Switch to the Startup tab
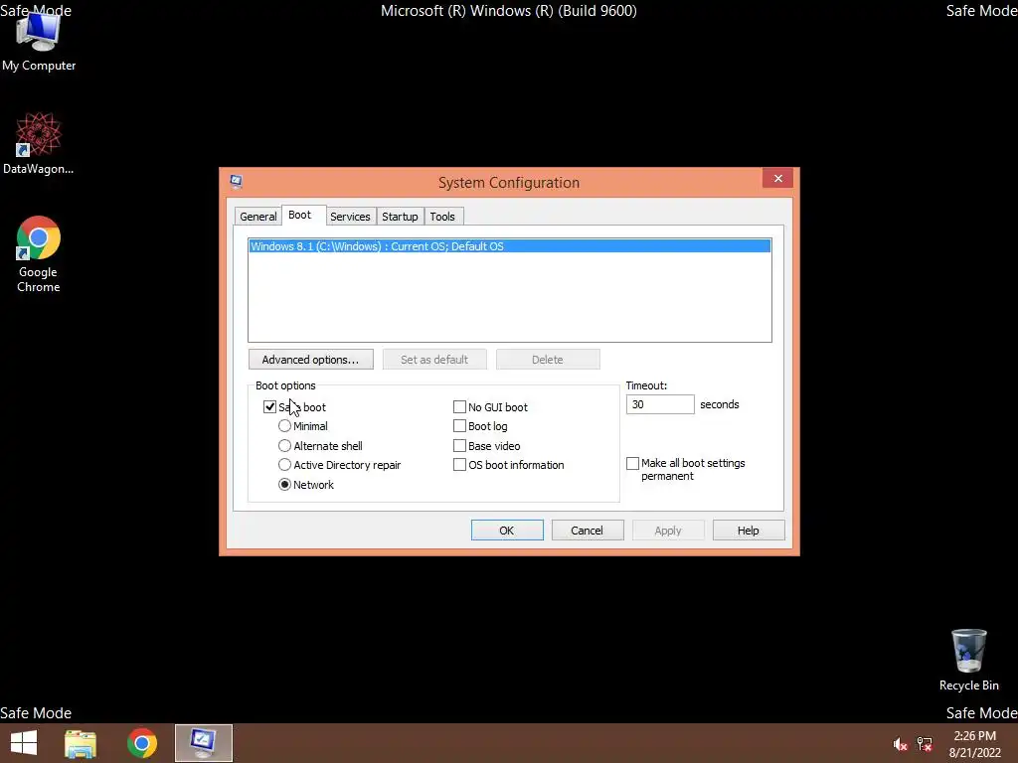 coord(400,216)
